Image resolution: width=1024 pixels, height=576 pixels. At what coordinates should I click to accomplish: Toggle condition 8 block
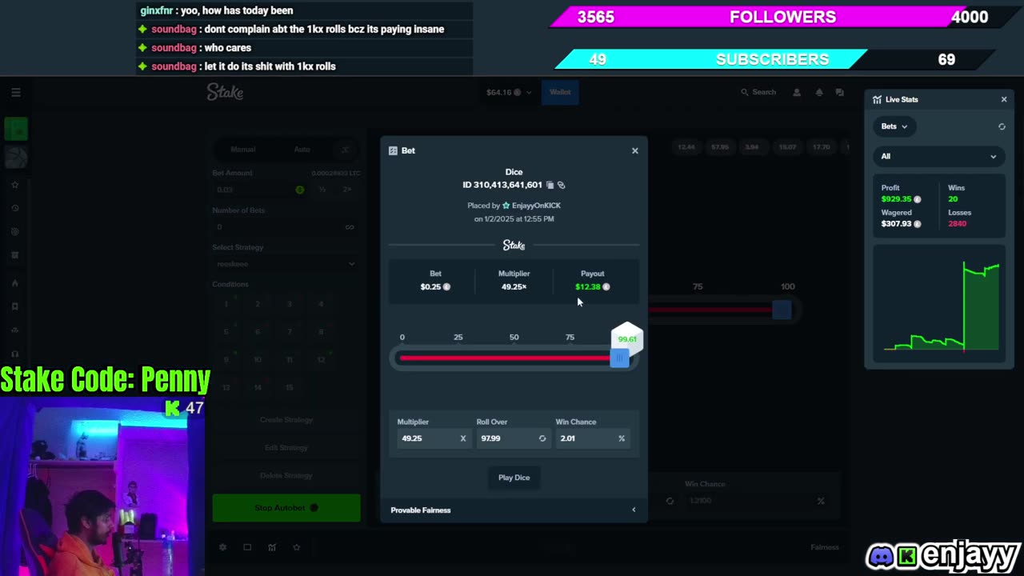(321, 332)
